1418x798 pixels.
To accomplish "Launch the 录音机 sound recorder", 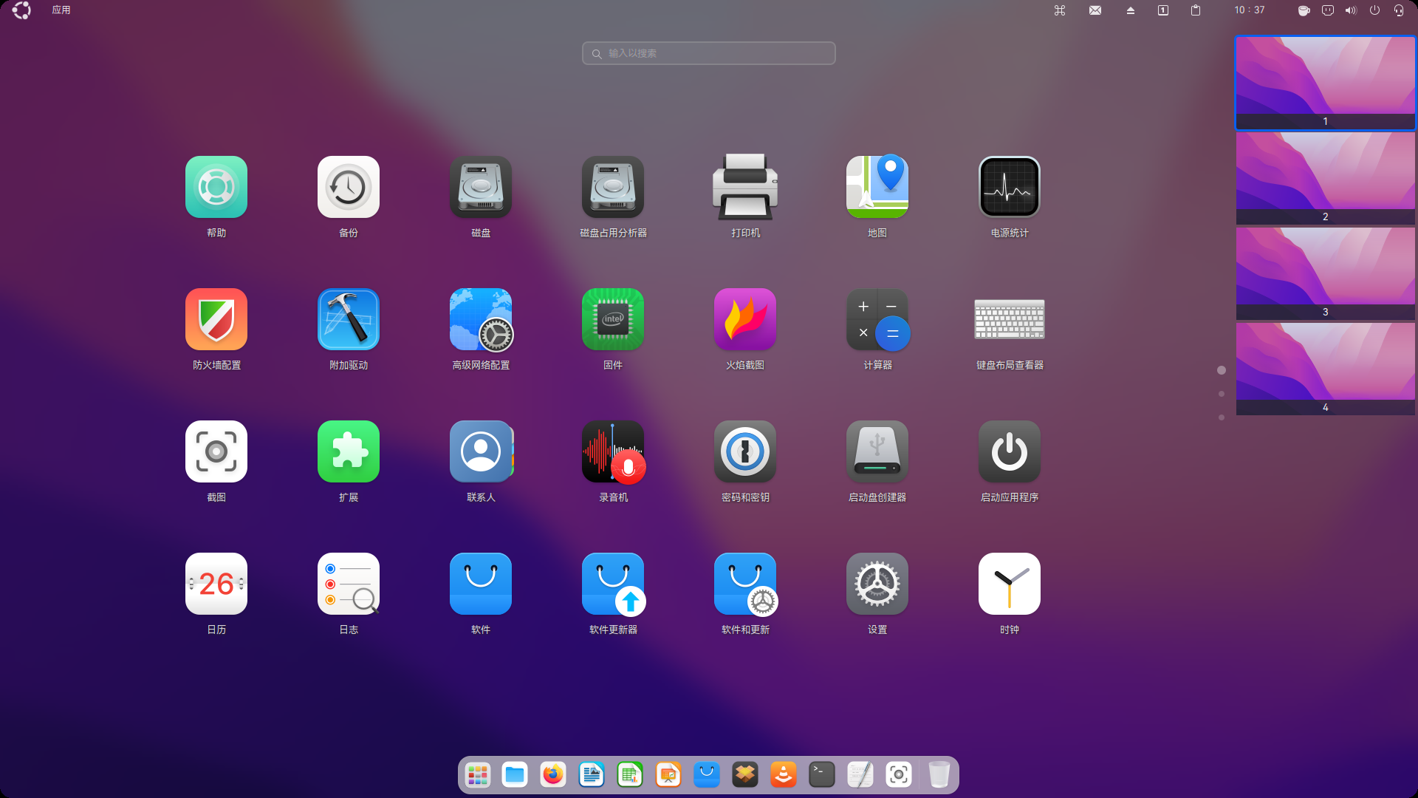I will [613, 451].
